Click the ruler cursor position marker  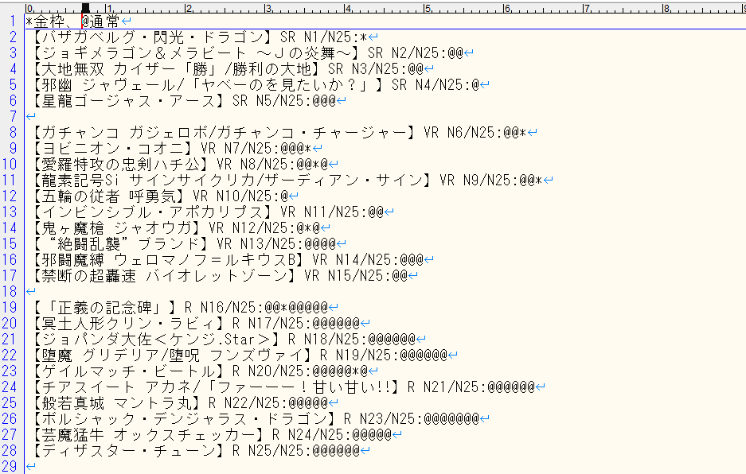pyautogui.click(x=86, y=8)
